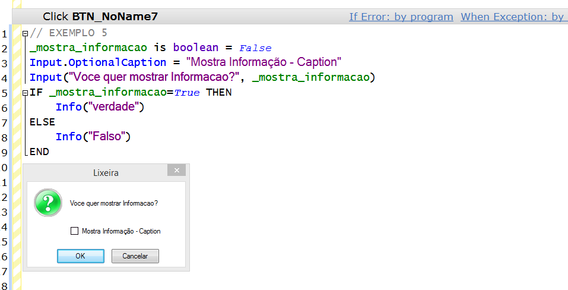This screenshot has width=568, height=290.
Task: Place cursor on Input.OptionalCaption in code
Action: pyautogui.click(x=98, y=62)
